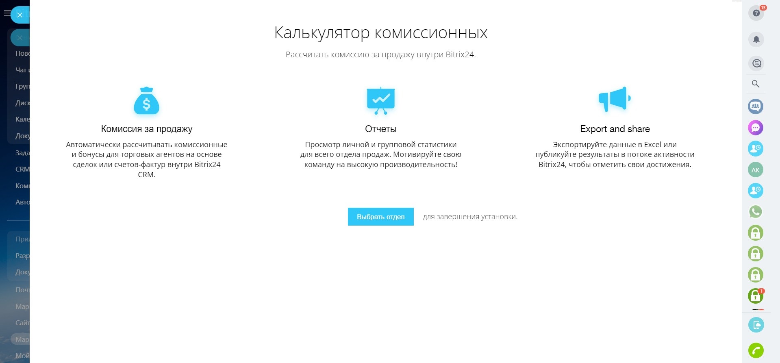The height and width of the screenshot is (363, 780).
Task: Click the Export and share heading
Action: (x=615, y=129)
